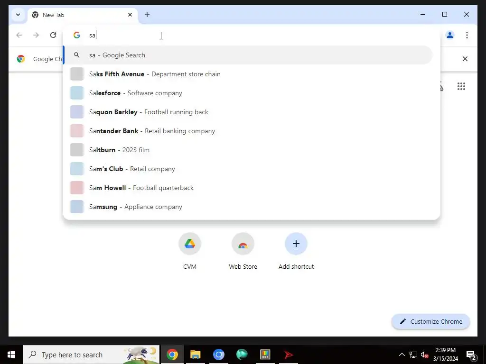
Task: Select the New Tab tab
Action: coord(83,15)
